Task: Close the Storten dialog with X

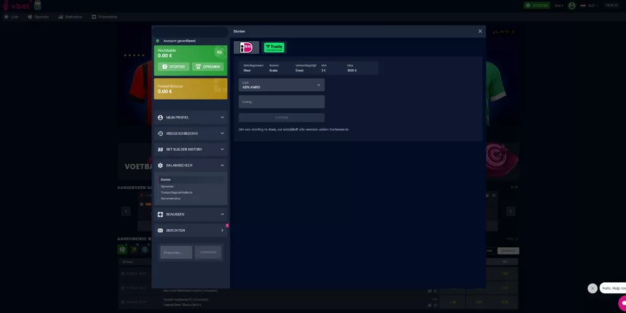Action: 480,31
